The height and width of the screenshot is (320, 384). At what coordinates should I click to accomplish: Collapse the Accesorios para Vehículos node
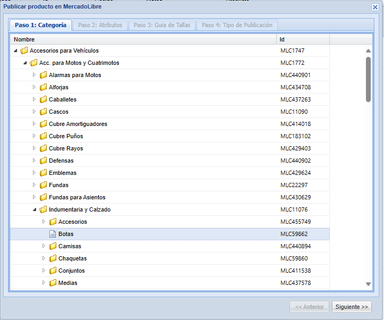coord(16,50)
